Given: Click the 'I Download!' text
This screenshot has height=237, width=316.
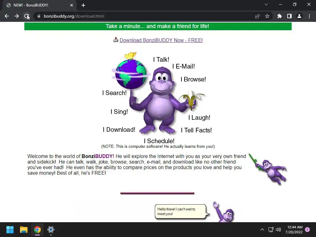Looking at the screenshot, I should point(119,130).
